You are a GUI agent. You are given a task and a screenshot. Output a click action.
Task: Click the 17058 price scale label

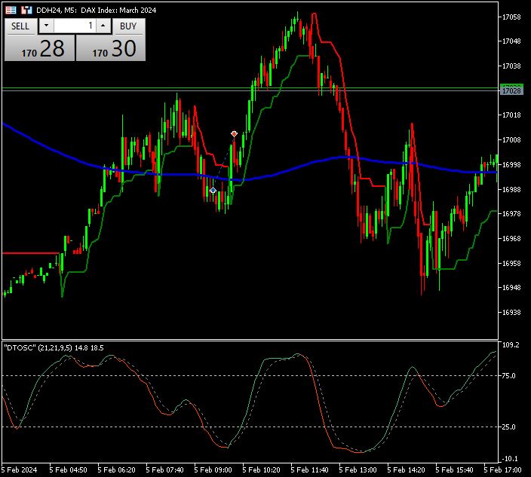tap(511, 17)
